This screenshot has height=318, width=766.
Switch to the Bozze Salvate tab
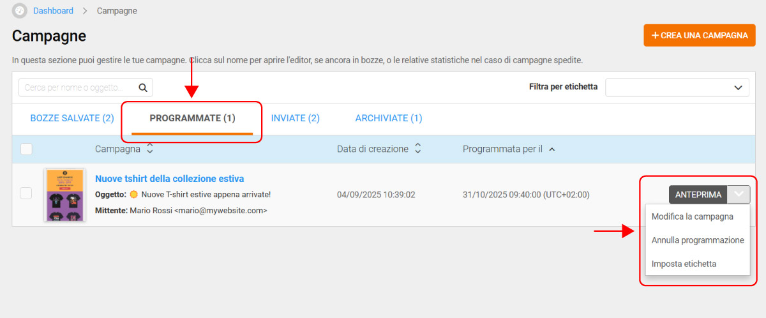click(x=72, y=118)
